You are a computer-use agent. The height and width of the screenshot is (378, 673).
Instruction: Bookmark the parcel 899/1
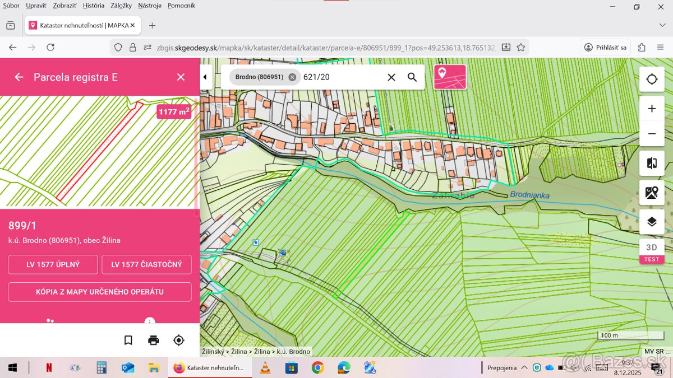click(128, 340)
